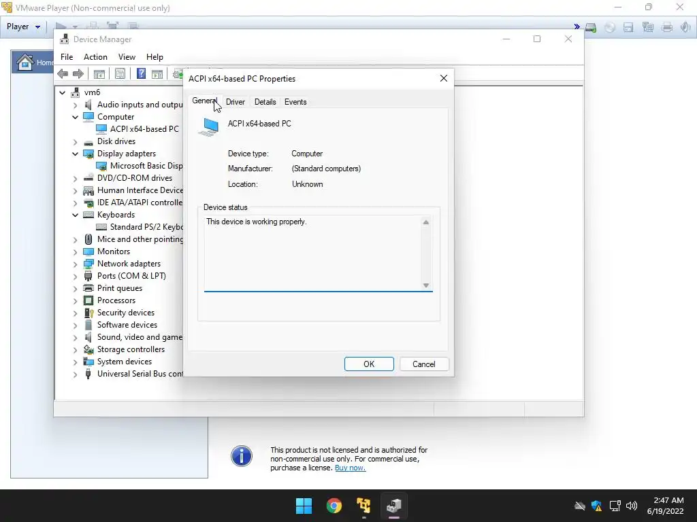Image resolution: width=697 pixels, height=522 pixels.
Task: Expand the Processors node
Action: point(75,301)
